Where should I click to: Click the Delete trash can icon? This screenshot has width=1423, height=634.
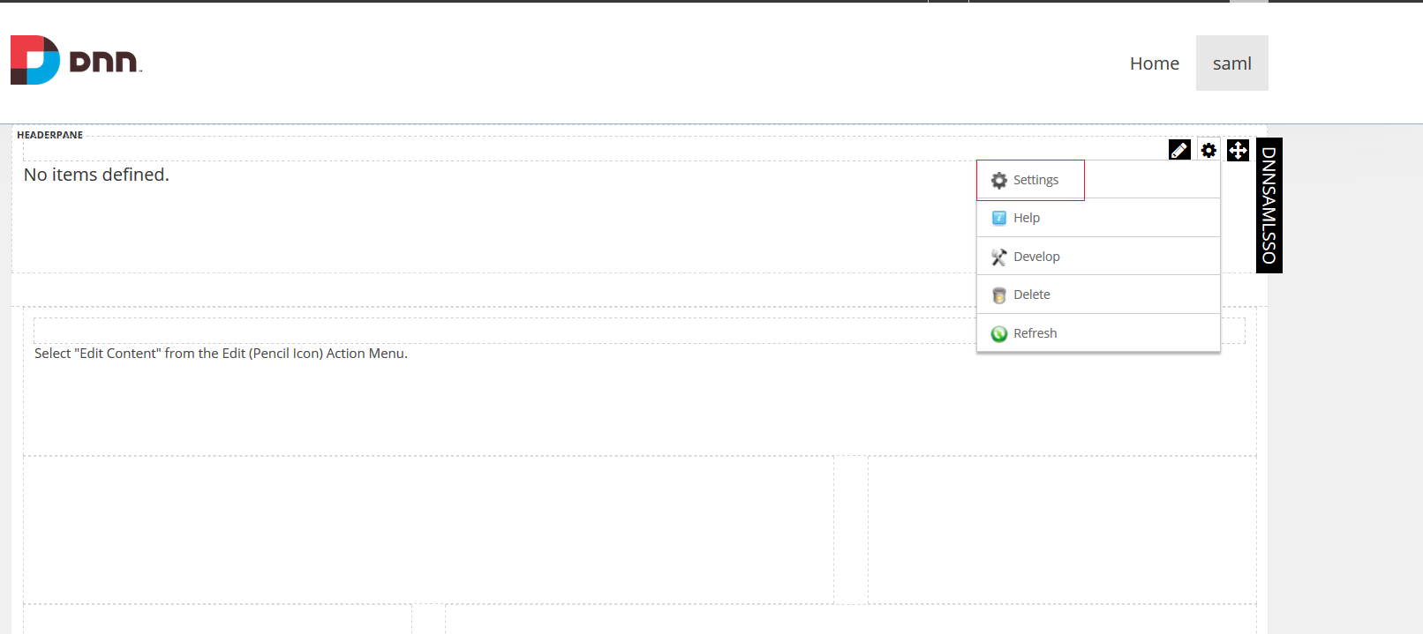pos(999,295)
